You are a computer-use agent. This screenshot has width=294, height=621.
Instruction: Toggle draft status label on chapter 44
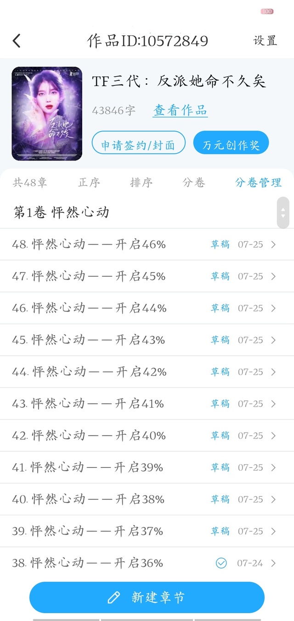click(220, 372)
